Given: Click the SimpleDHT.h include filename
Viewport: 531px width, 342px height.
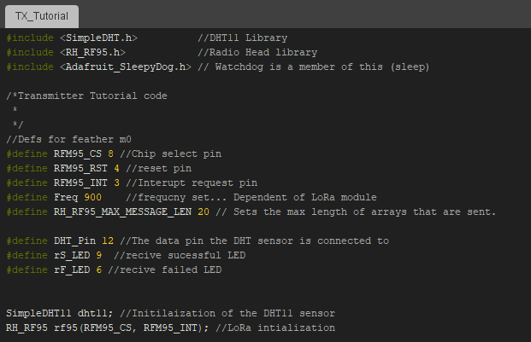Looking at the screenshot, I should pos(98,38).
